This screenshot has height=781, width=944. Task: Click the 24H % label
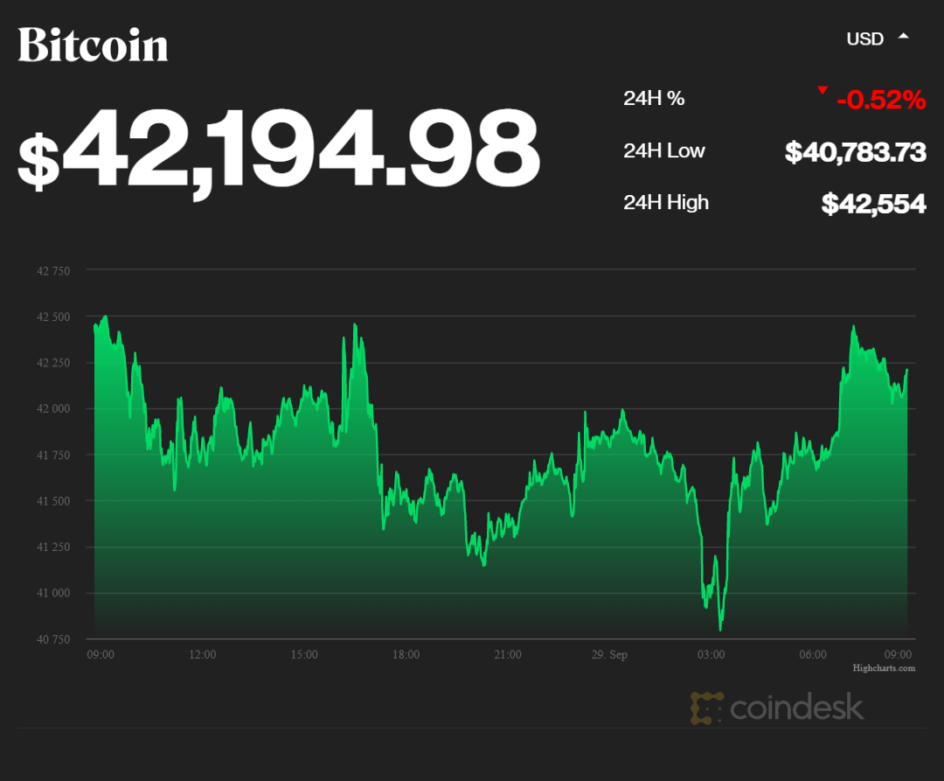654,98
